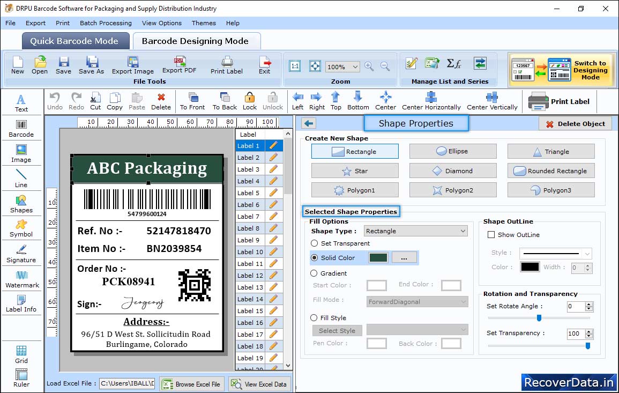The width and height of the screenshot is (619, 393).
Task: Select the Watermark tool
Action: coord(22,279)
